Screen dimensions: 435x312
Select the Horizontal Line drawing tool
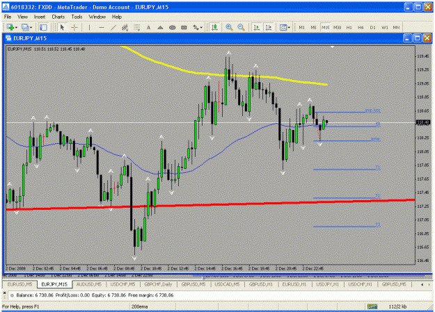point(102,27)
